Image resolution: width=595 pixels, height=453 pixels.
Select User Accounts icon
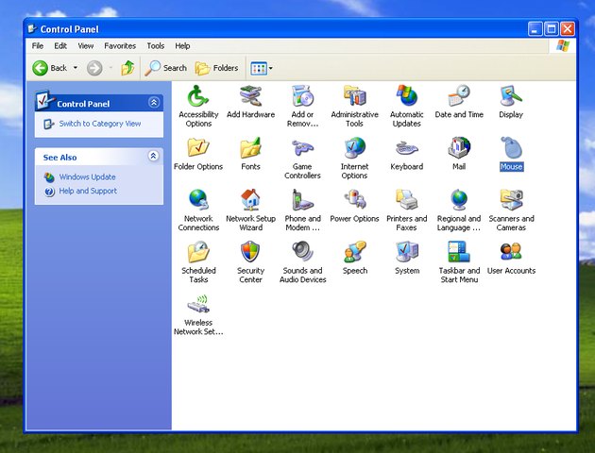point(511,252)
